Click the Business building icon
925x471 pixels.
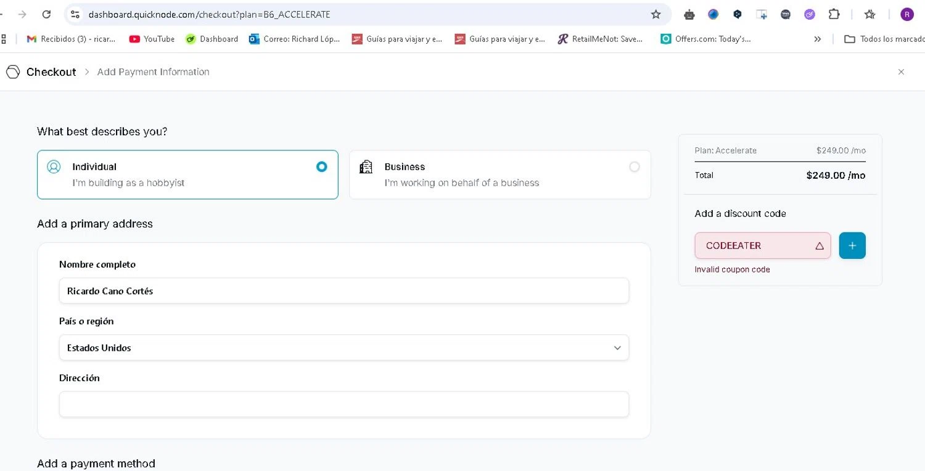click(x=366, y=166)
